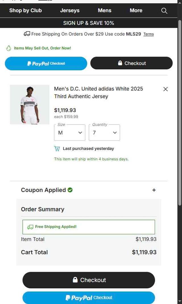Click the Free Shipping Applied truck icon
182x304 pixels.
(x=30, y=227)
